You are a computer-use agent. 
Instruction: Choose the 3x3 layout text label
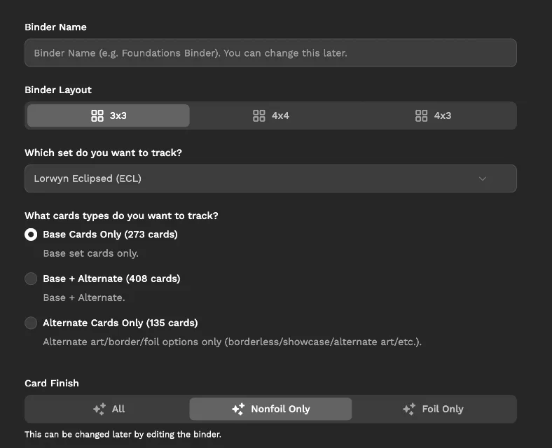[x=118, y=115]
